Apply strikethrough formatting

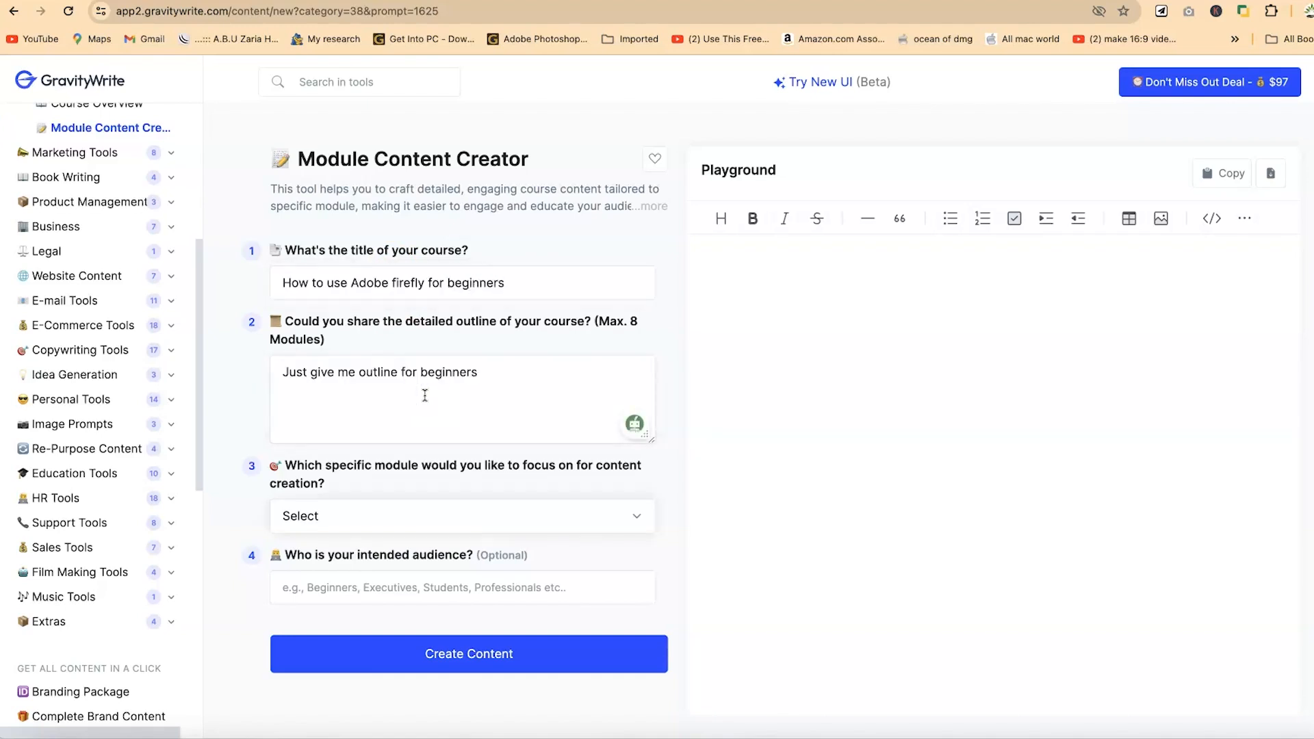[x=816, y=218]
